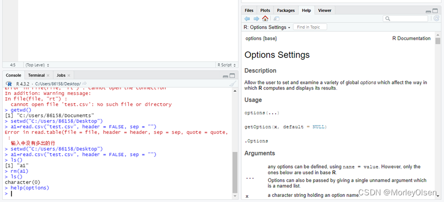Screen dimensions: 444x202
Task: Switch to the Plots tab
Action: [x=265, y=10]
